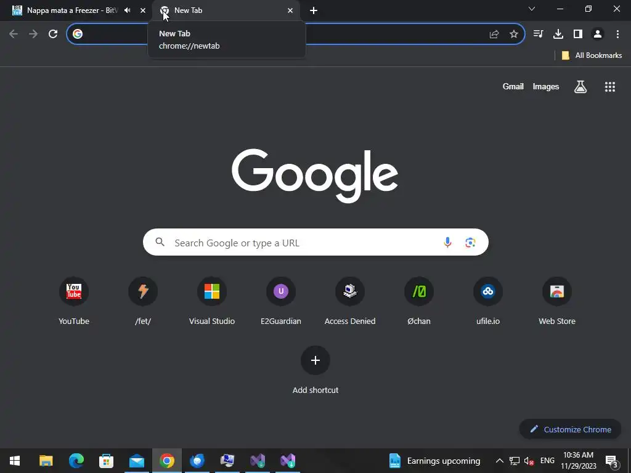Screen dimensions: 631x473
Task: Reload the page with the refresh icon
Action: (x=53, y=34)
